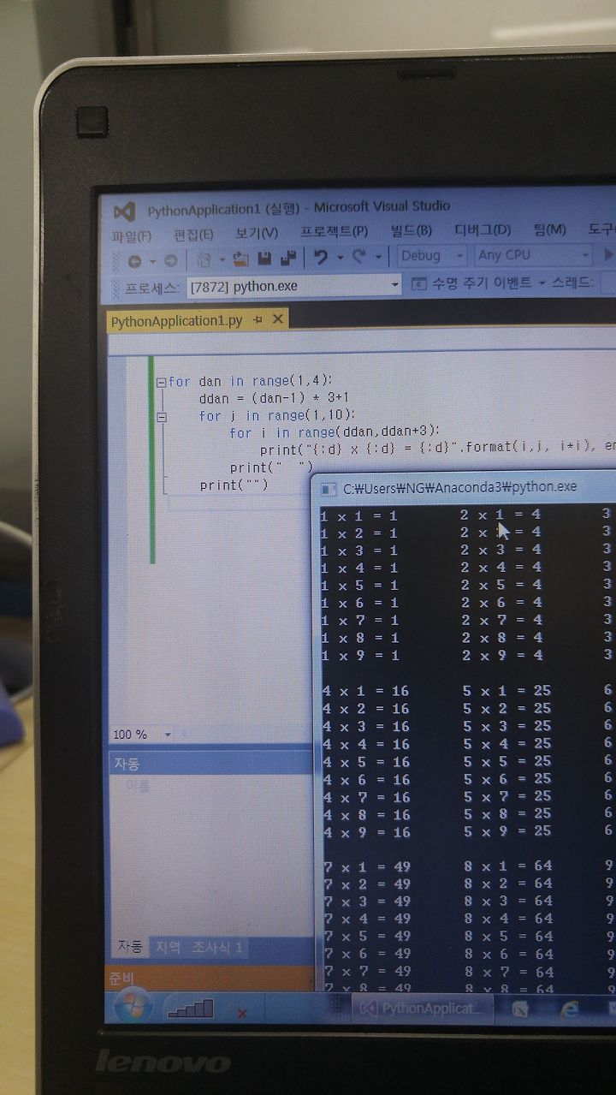Screen dimensions: 616x1095
Task: Click the 'for i in range(ddan,ddan+3):' line
Action: click(334, 432)
